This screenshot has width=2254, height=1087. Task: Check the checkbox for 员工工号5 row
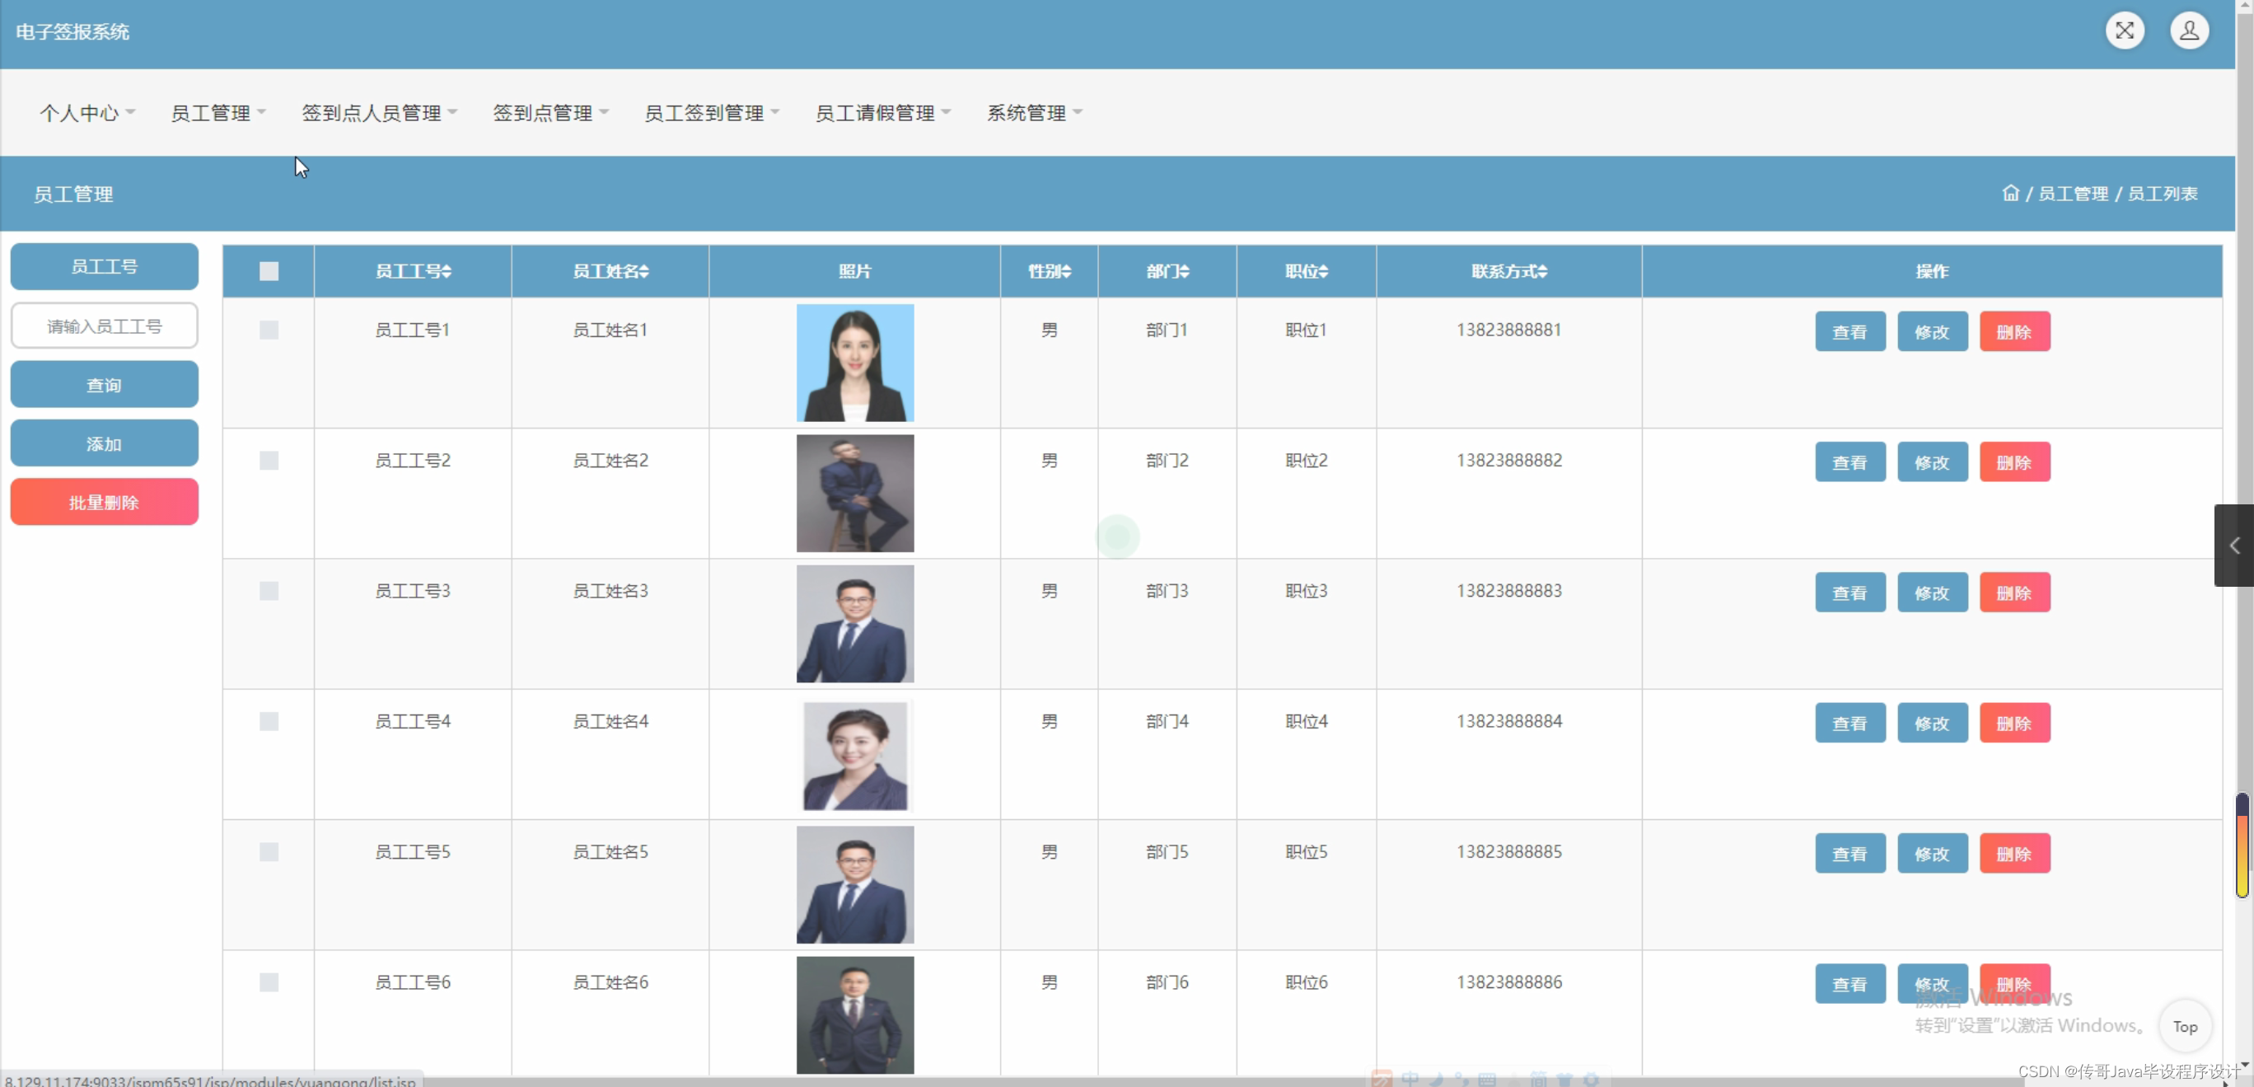268,852
